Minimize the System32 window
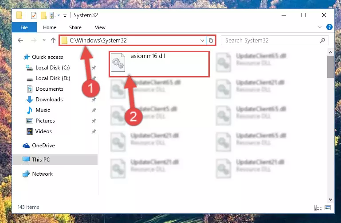This screenshot has height=223, width=341. coord(284,15)
